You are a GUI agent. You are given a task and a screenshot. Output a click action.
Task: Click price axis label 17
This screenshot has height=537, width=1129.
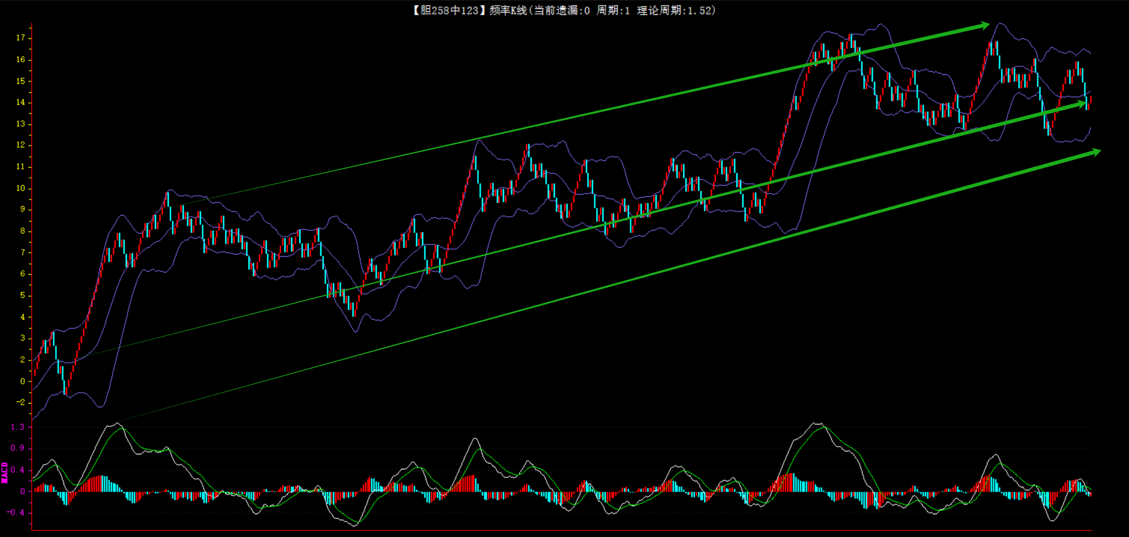point(21,38)
